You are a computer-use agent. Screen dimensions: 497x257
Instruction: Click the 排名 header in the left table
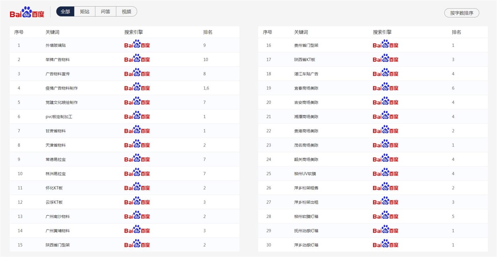(208, 32)
